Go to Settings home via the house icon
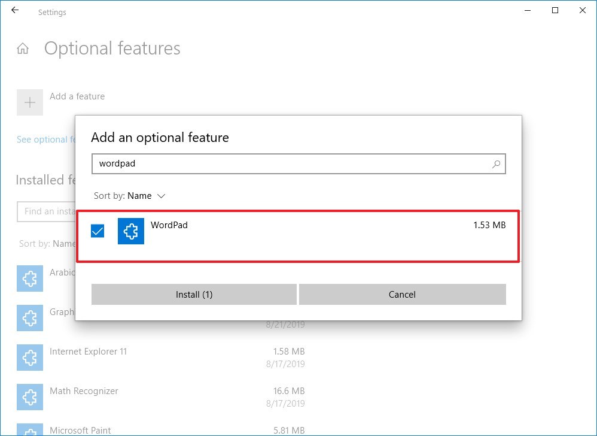This screenshot has width=597, height=436. [23, 49]
